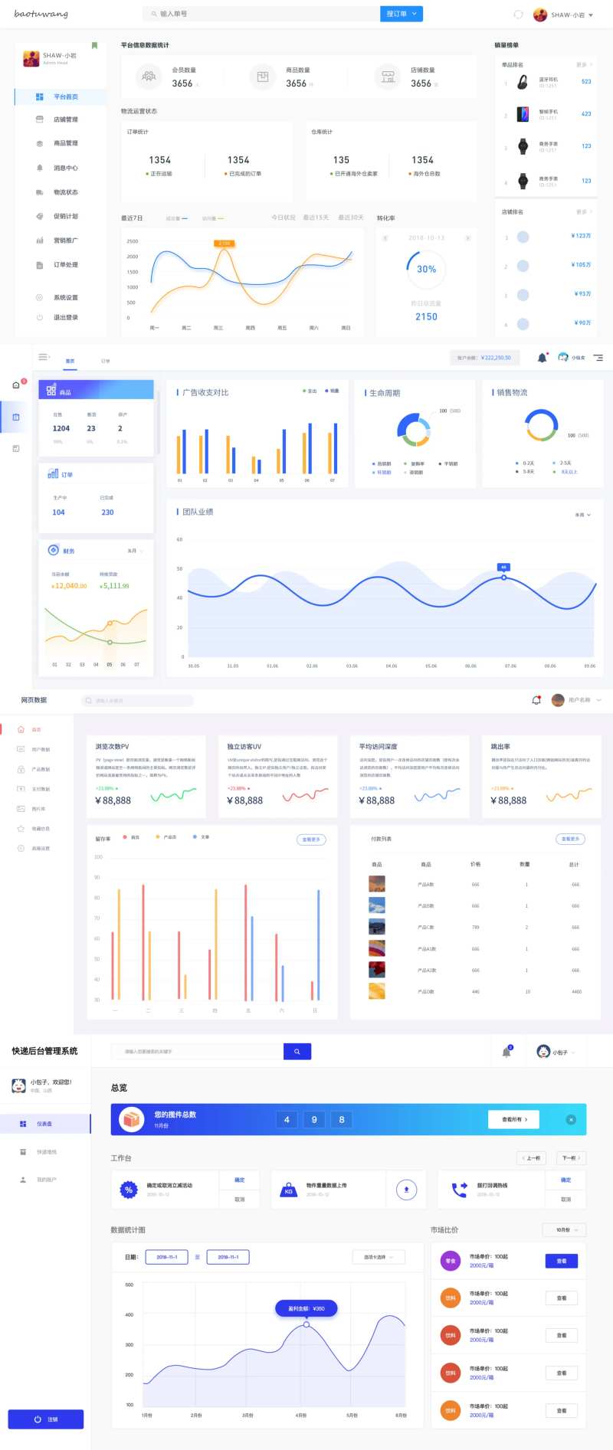Open 消息中心 bell icon in sidebar
The height and width of the screenshot is (1450, 613).
click(x=40, y=168)
